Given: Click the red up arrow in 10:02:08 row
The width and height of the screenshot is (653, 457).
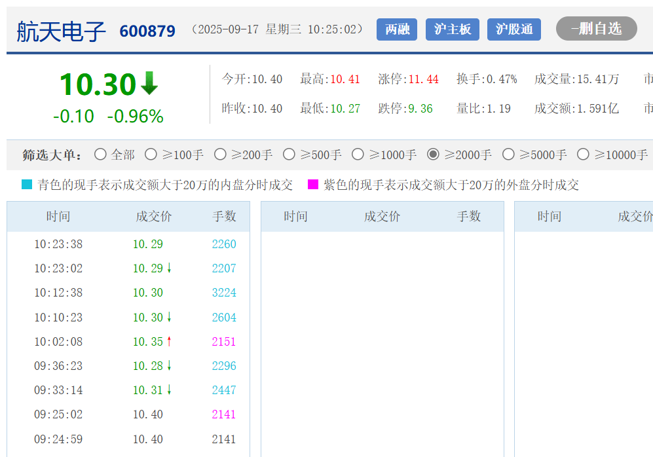Looking at the screenshot, I should (x=169, y=341).
